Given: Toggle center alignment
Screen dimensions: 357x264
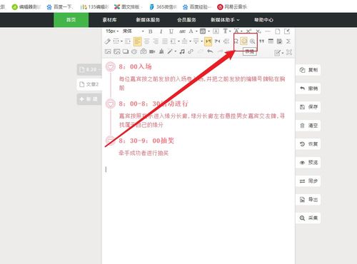Looking at the screenshot, I should point(147,41).
